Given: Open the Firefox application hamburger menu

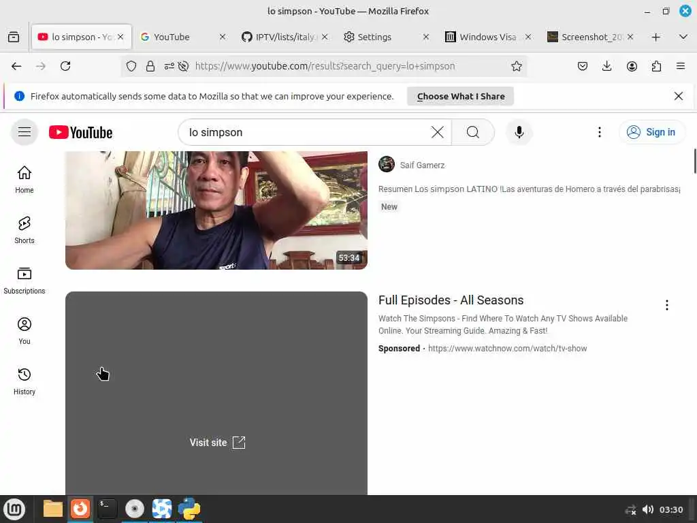Looking at the screenshot, I should [681, 66].
